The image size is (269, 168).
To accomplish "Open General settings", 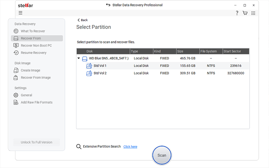I will 26,95.
